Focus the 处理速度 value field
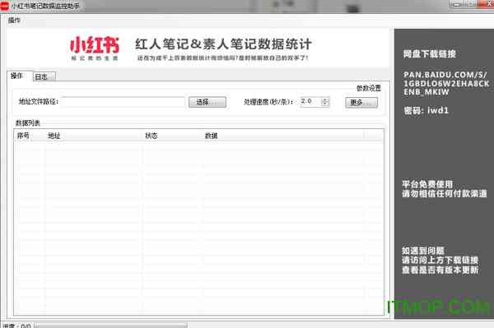This screenshot has width=494, height=328. tap(310, 102)
